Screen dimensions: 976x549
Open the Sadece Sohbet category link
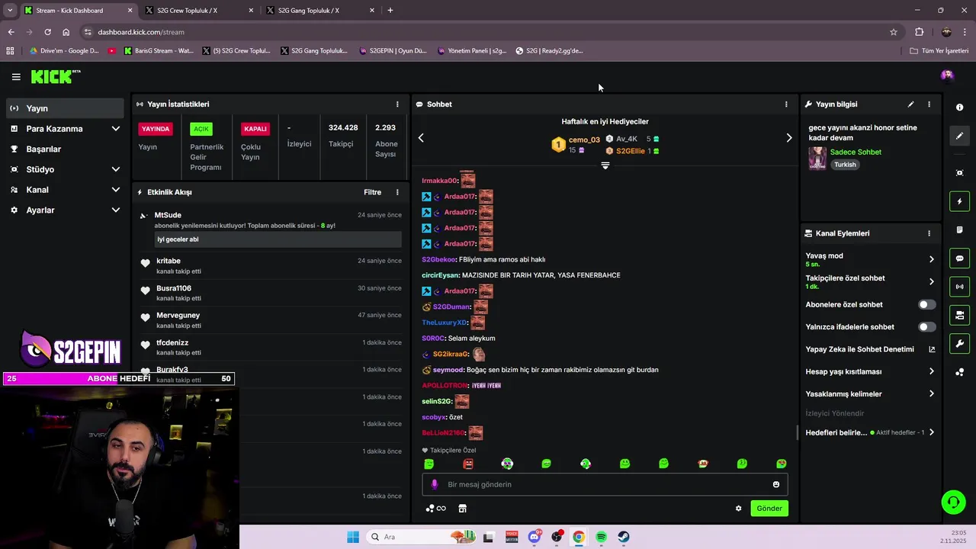(856, 152)
